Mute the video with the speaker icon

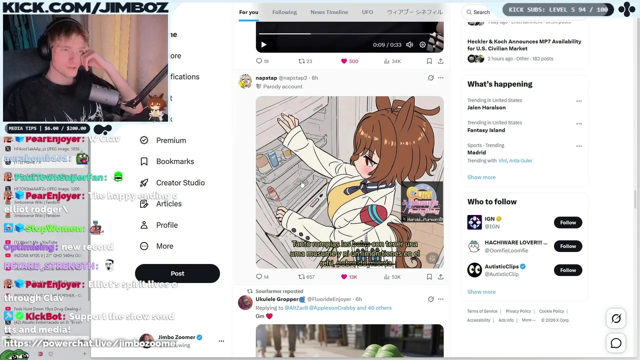pyautogui.click(x=409, y=45)
